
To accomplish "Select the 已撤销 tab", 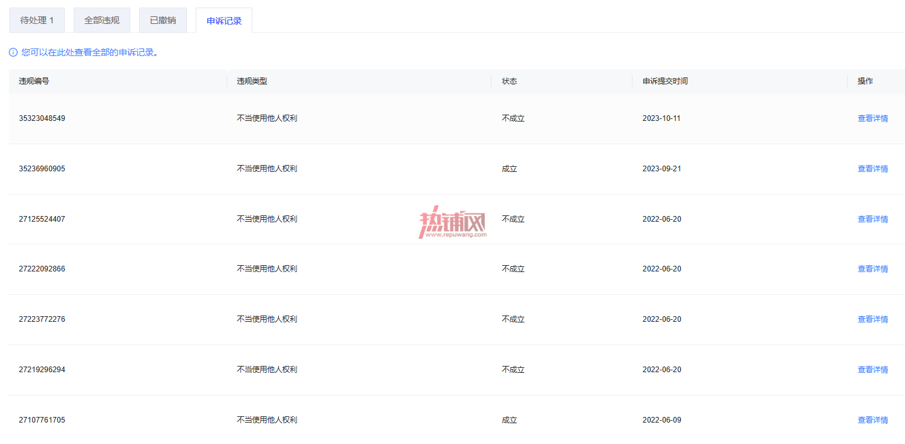I will point(163,20).
